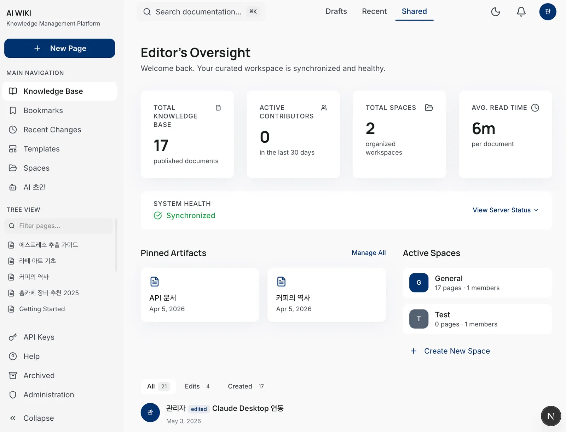
Task: Open the Getting Started page
Action: 42,309
